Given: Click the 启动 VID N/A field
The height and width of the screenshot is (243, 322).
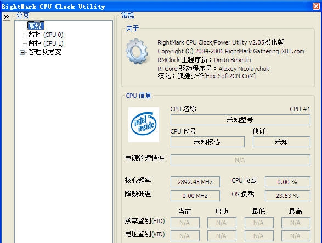Looking at the screenshot, I should pos(222,236).
